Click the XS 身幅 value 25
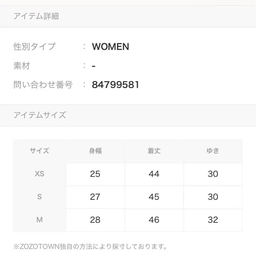 coord(95,174)
